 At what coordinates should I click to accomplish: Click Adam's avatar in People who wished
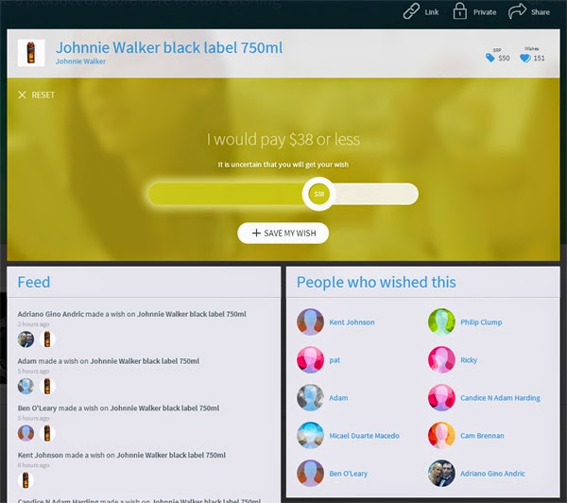310,398
